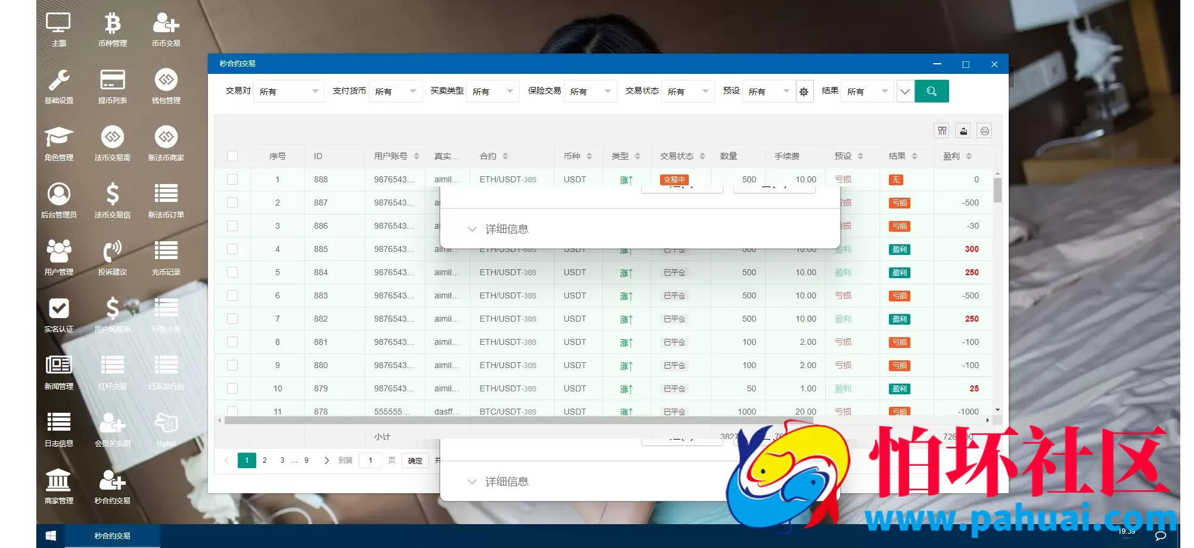Viewport: 1194px width, 548px height.
Task: Click the gear icon beside 预设 filter
Action: coord(804,92)
